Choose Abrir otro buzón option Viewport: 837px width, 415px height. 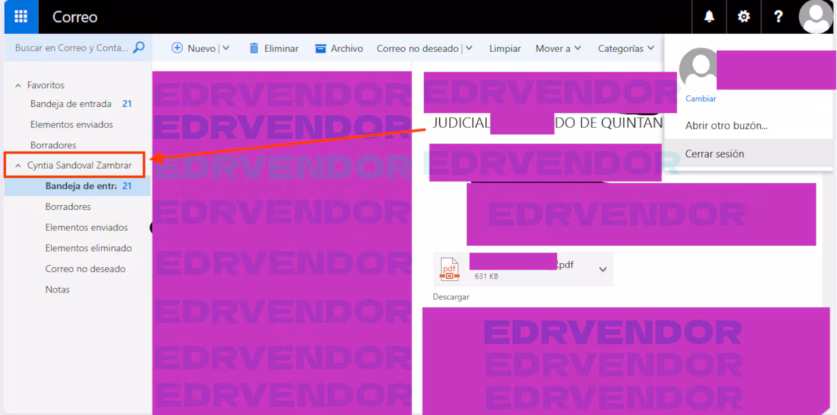[726, 126]
